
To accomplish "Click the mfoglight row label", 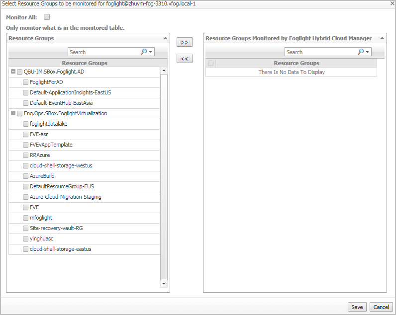I will (41, 218).
